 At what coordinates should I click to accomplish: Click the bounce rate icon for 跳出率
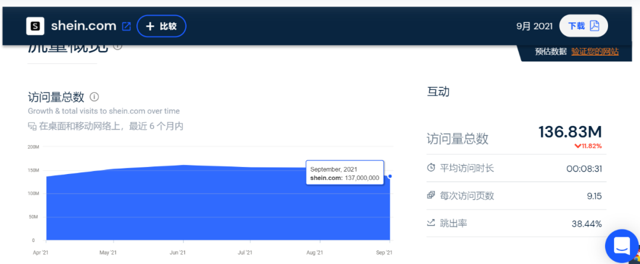pos(431,223)
